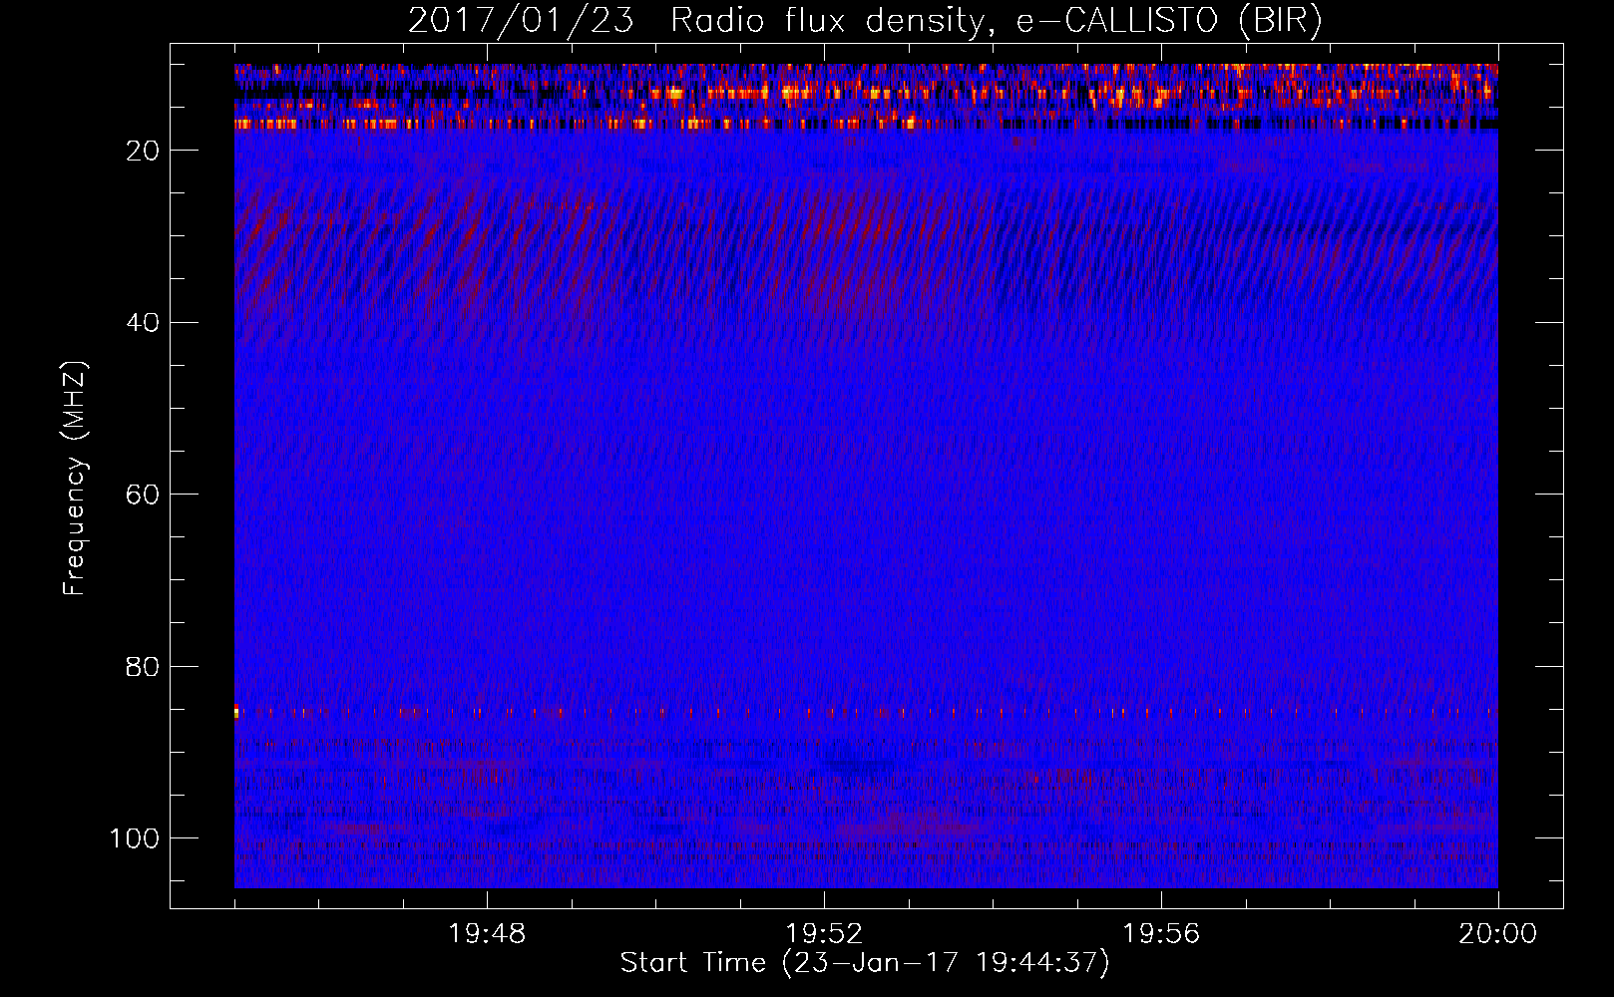The height and width of the screenshot is (997, 1614).
Task: Click the 60 MHz frequency tick label
Action: point(144,495)
